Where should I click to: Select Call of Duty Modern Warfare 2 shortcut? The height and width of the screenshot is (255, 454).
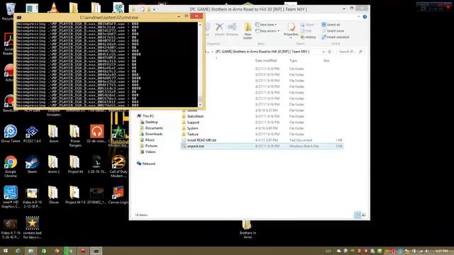(x=118, y=166)
